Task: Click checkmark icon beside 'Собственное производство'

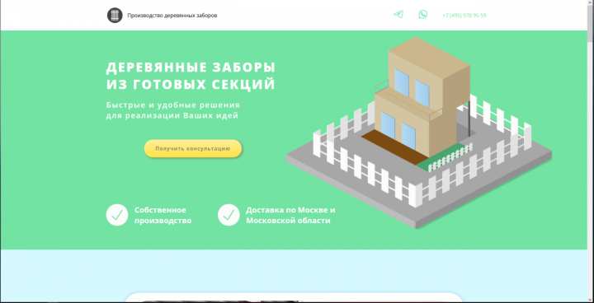Action: point(117,215)
